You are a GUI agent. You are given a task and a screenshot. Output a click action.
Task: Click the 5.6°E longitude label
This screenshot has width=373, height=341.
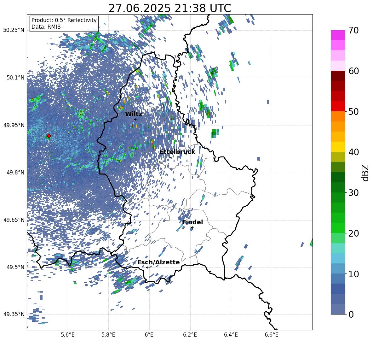point(67,335)
